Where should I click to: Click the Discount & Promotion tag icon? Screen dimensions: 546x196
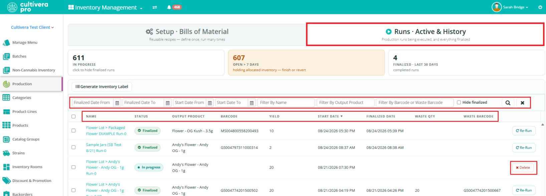6,181
